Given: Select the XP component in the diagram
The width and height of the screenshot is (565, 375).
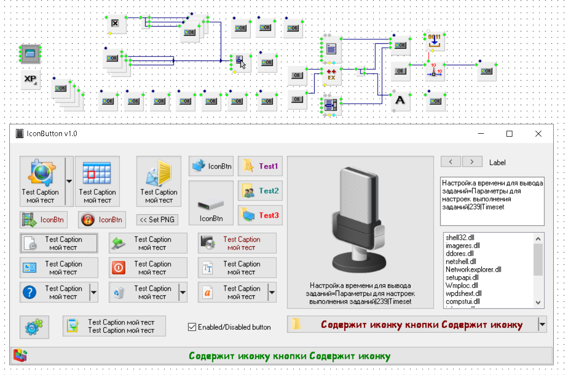Looking at the screenshot, I should [x=30, y=80].
